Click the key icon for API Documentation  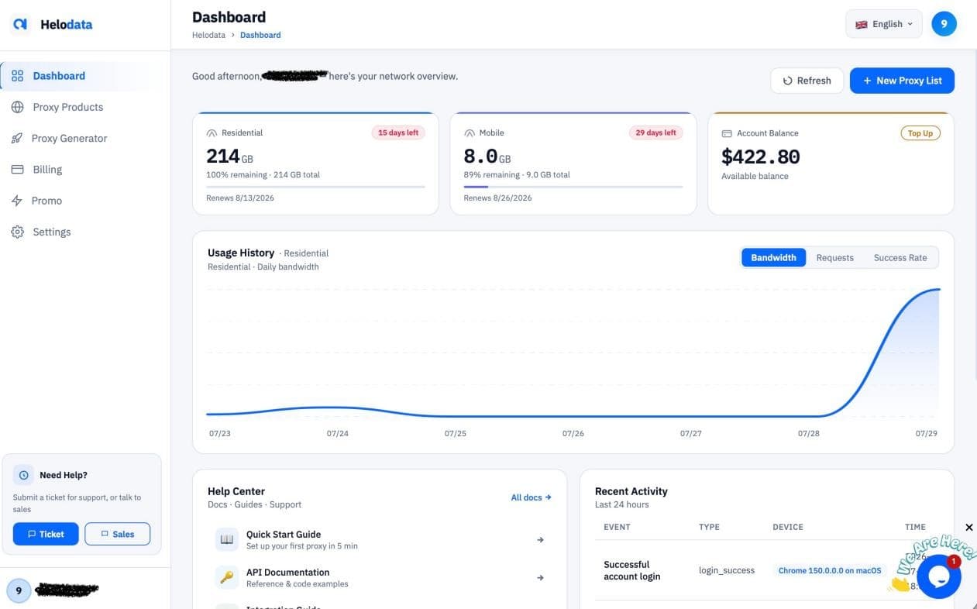227,577
